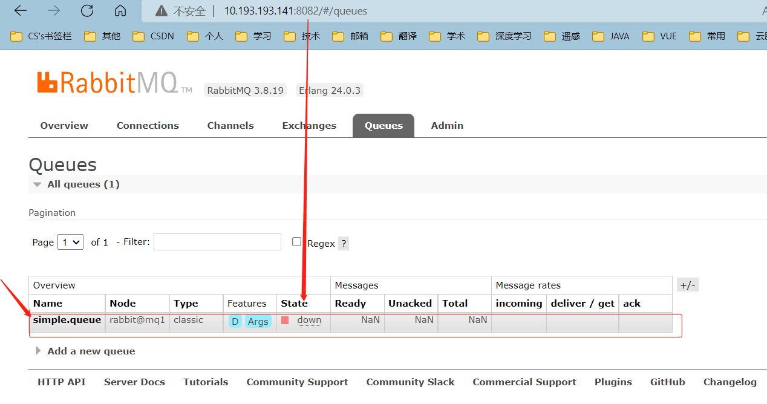767x404 pixels.
Task: Open the 邮箱 bookmark folder
Action: point(351,36)
